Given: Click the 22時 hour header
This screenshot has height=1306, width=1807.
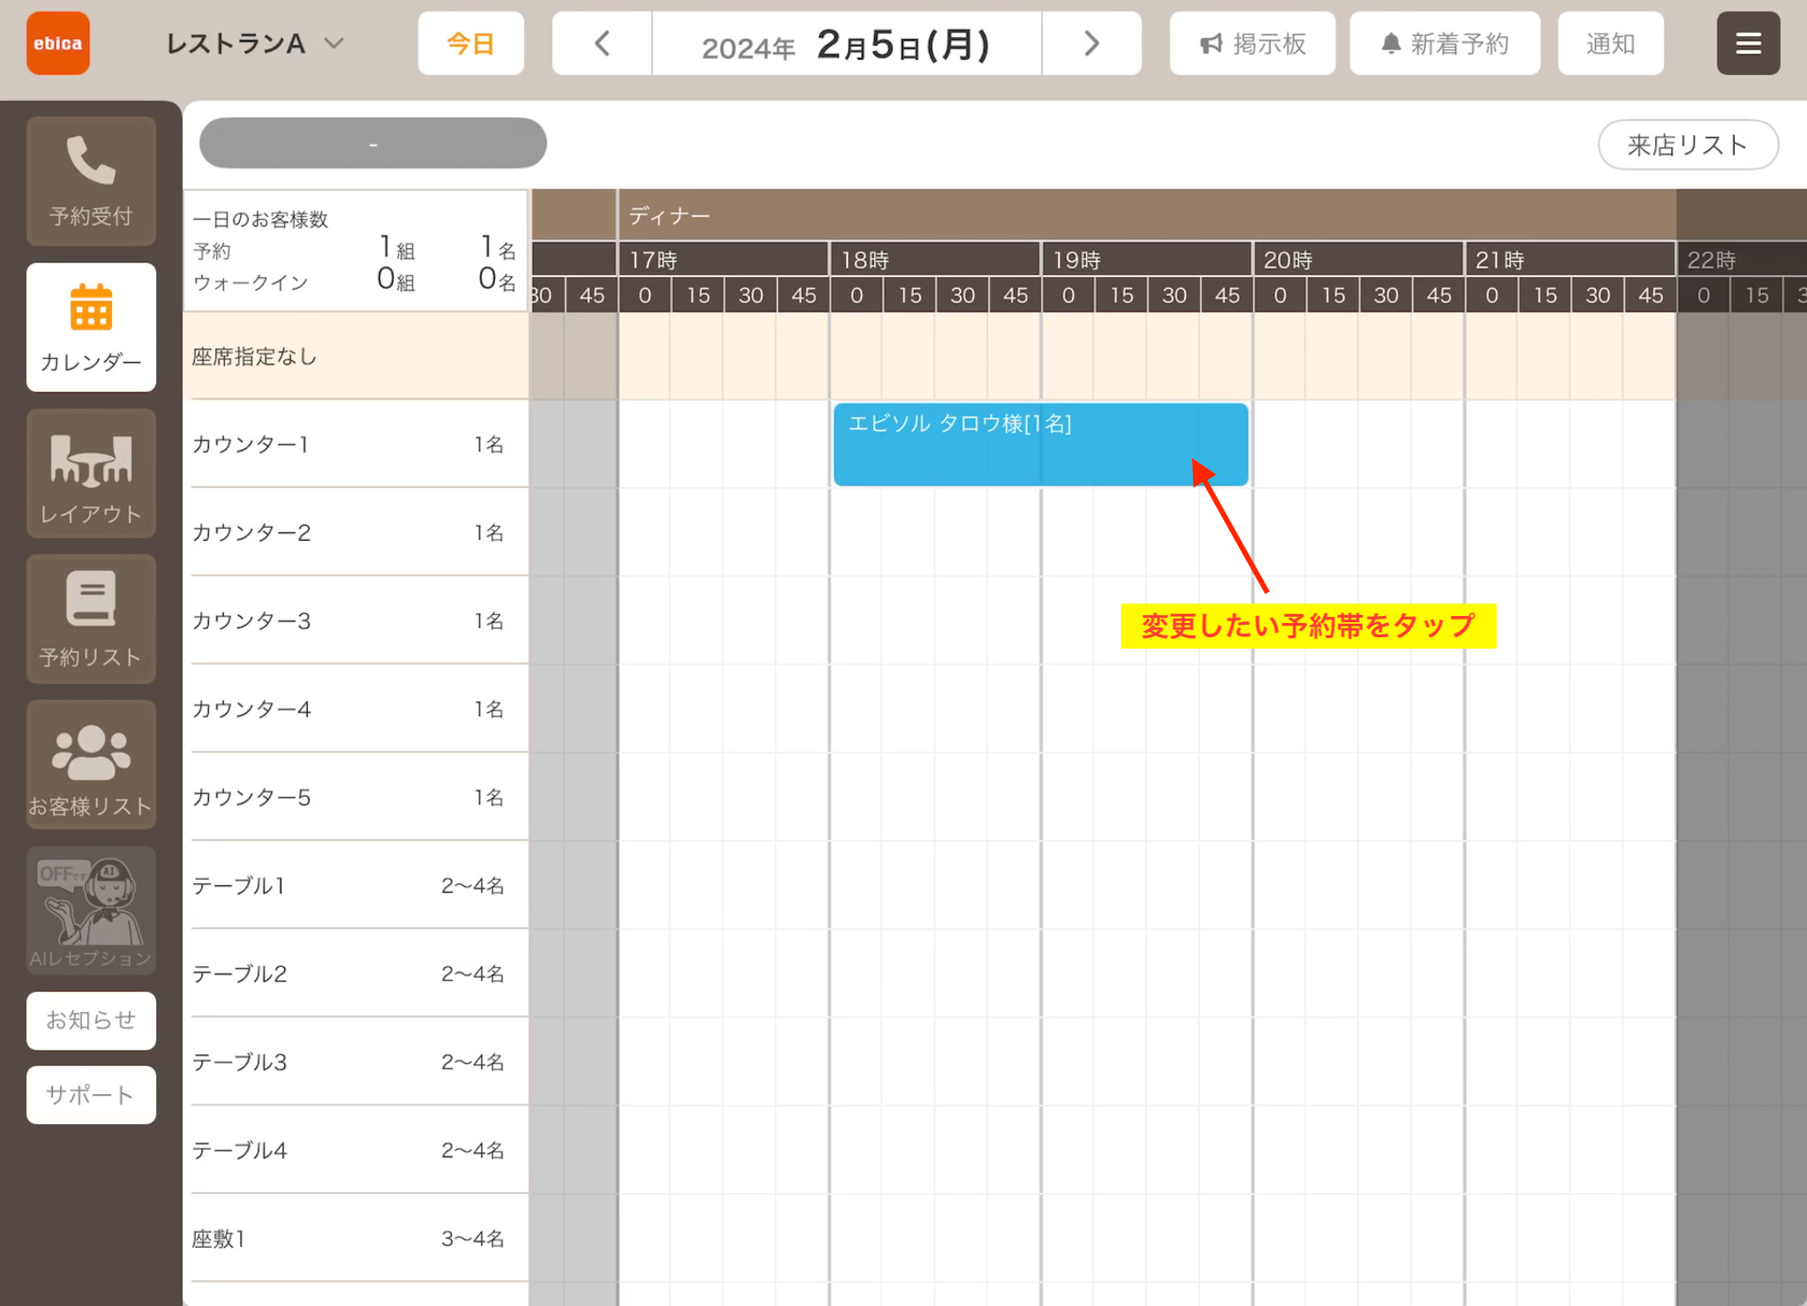Looking at the screenshot, I should coord(1743,259).
